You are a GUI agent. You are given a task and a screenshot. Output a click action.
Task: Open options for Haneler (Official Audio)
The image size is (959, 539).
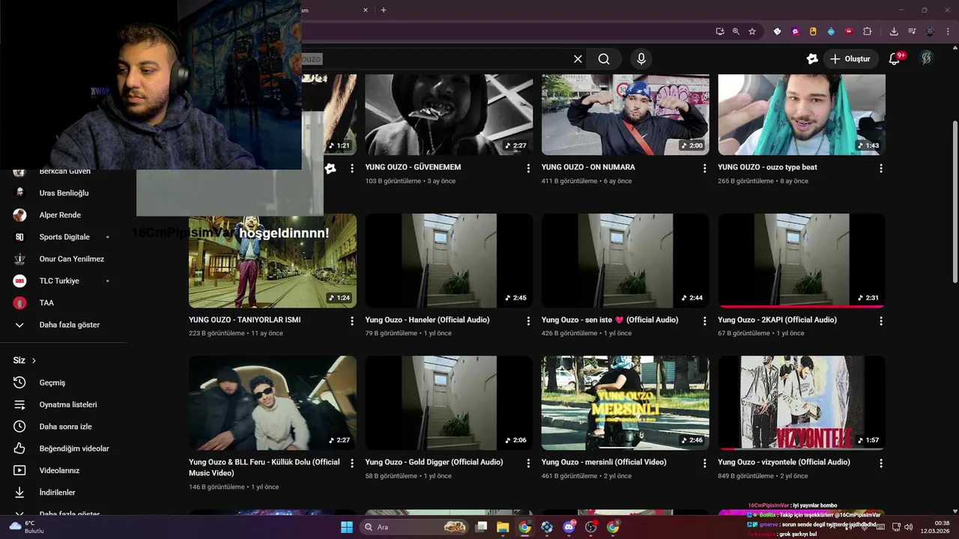(x=528, y=321)
